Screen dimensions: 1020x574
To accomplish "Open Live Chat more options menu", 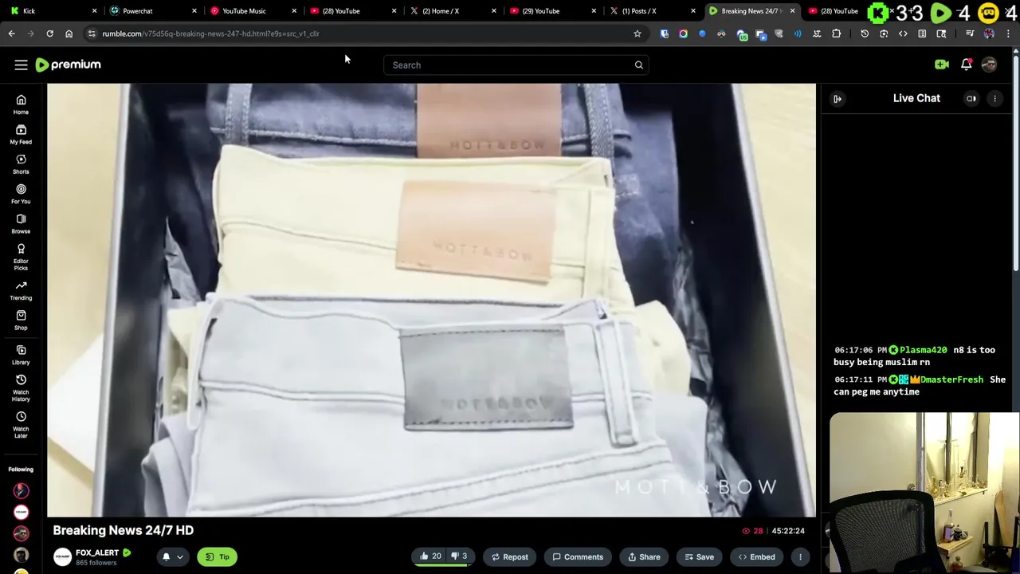I will [x=994, y=99].
